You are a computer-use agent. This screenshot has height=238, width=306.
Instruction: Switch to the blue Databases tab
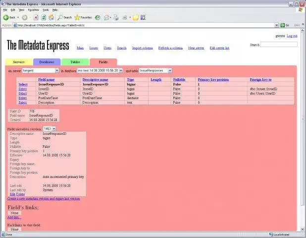[47, 62]
